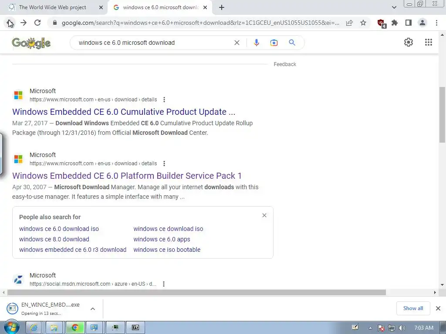
Task: Open the tab search dropdown arrow
Action: 394,7
